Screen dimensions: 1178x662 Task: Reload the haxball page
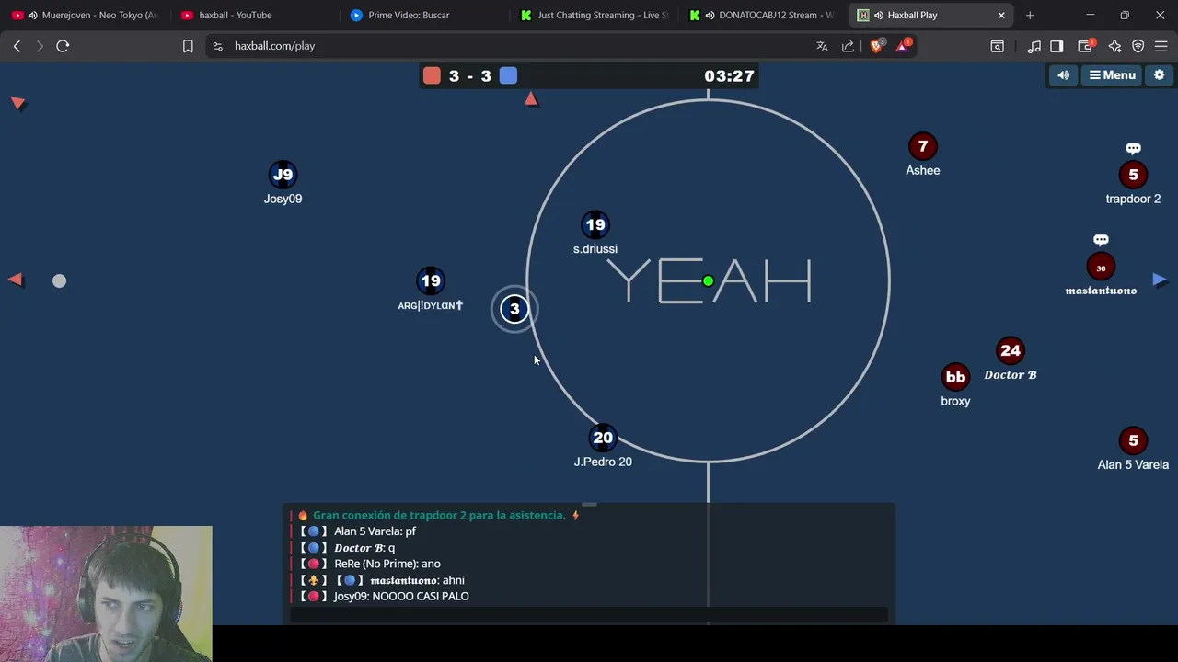(63, 46)
